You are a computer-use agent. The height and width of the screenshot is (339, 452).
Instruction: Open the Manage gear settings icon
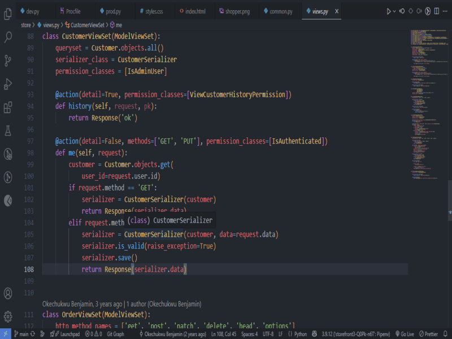[8, 316]
